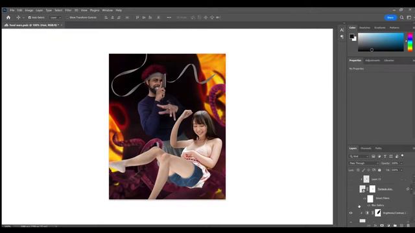Filter layers by shape layers icon
415x233 pixels.
point(391,157)
